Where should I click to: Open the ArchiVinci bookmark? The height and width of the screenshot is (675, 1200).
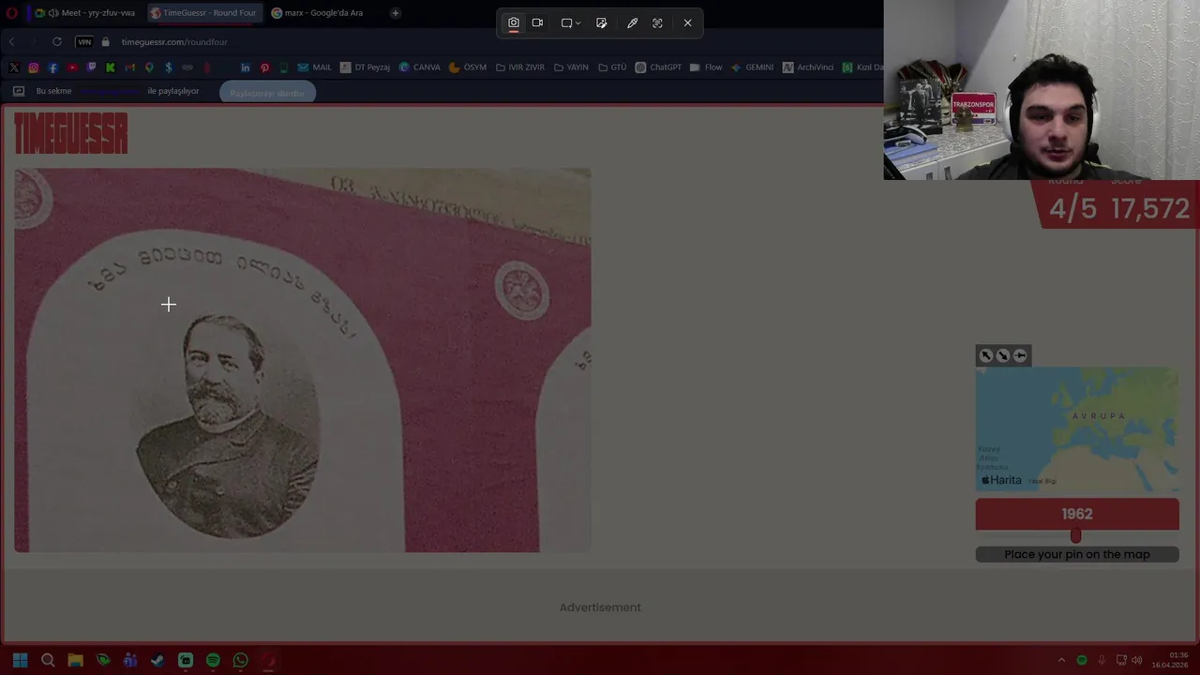pos(808,67)
